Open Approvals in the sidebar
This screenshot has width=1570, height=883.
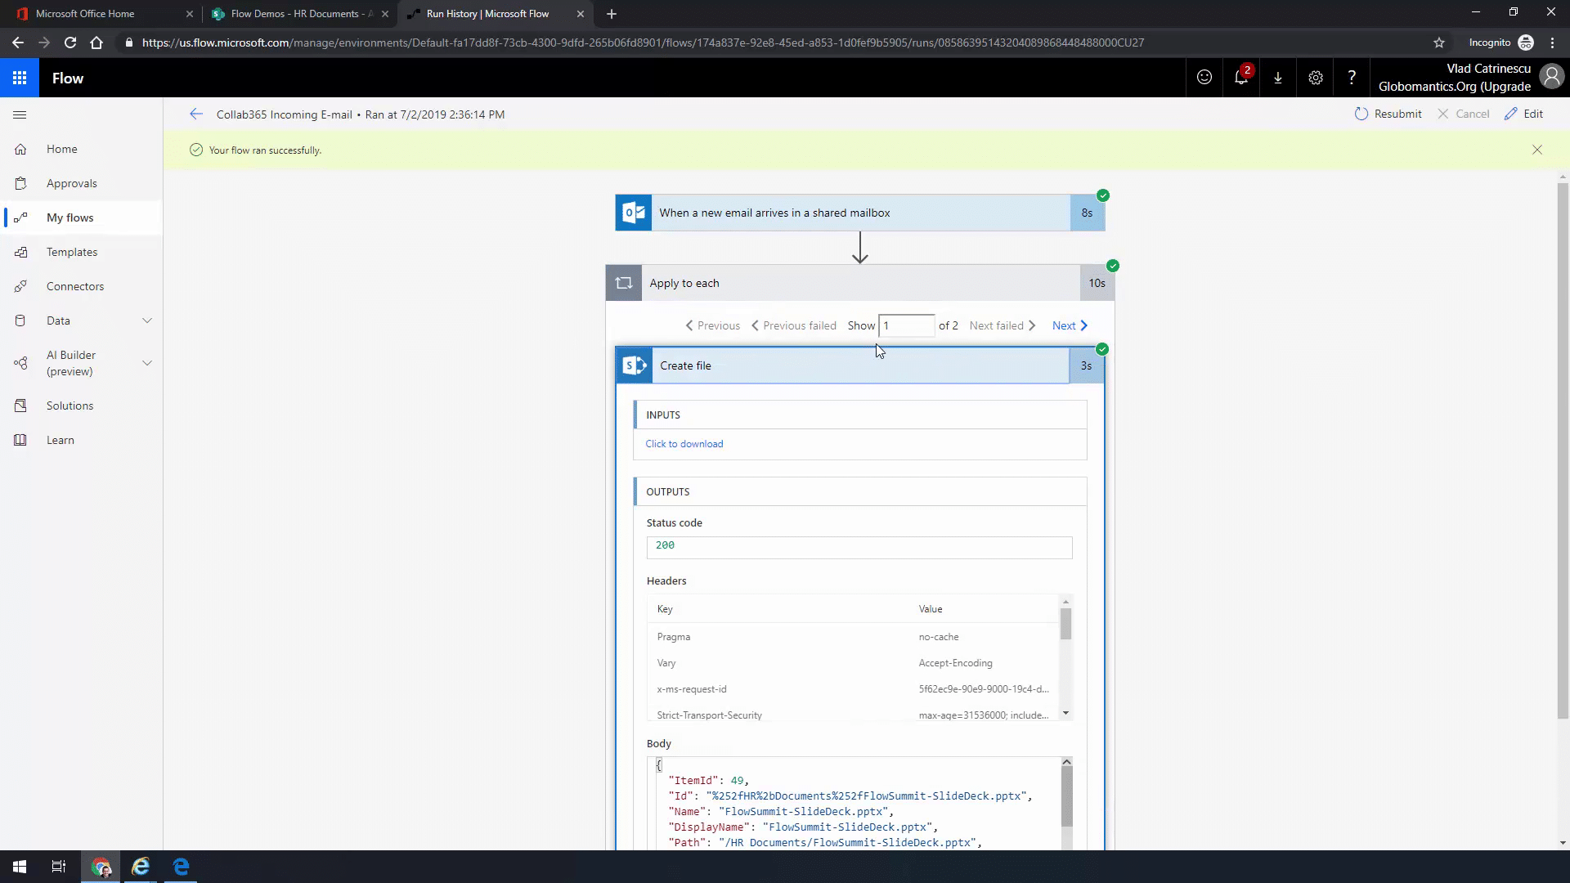pos(71,183)
